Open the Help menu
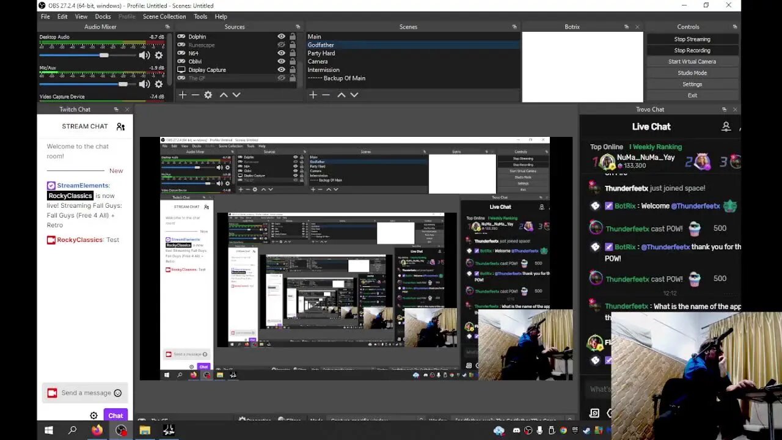Viewport: 782px width, 440px height. point(221,16)
